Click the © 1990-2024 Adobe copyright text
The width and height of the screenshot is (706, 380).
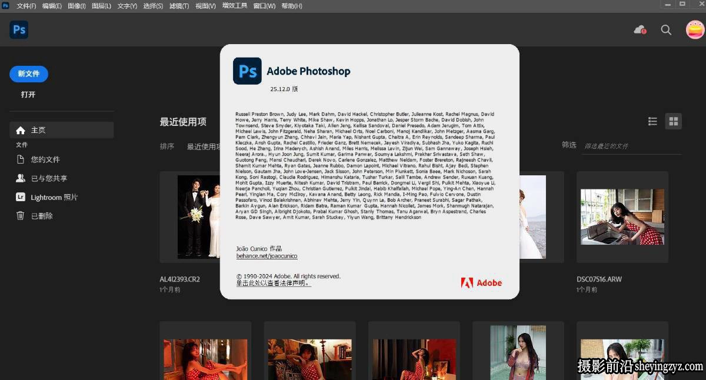click(288, 276)
